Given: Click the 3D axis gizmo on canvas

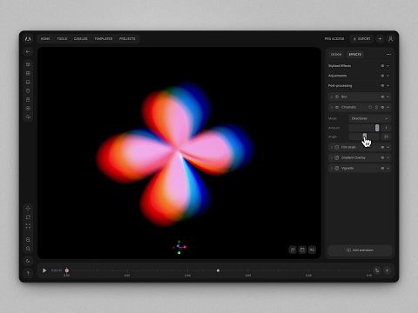Looking at the screenshot, I should (x=179, y=247).
